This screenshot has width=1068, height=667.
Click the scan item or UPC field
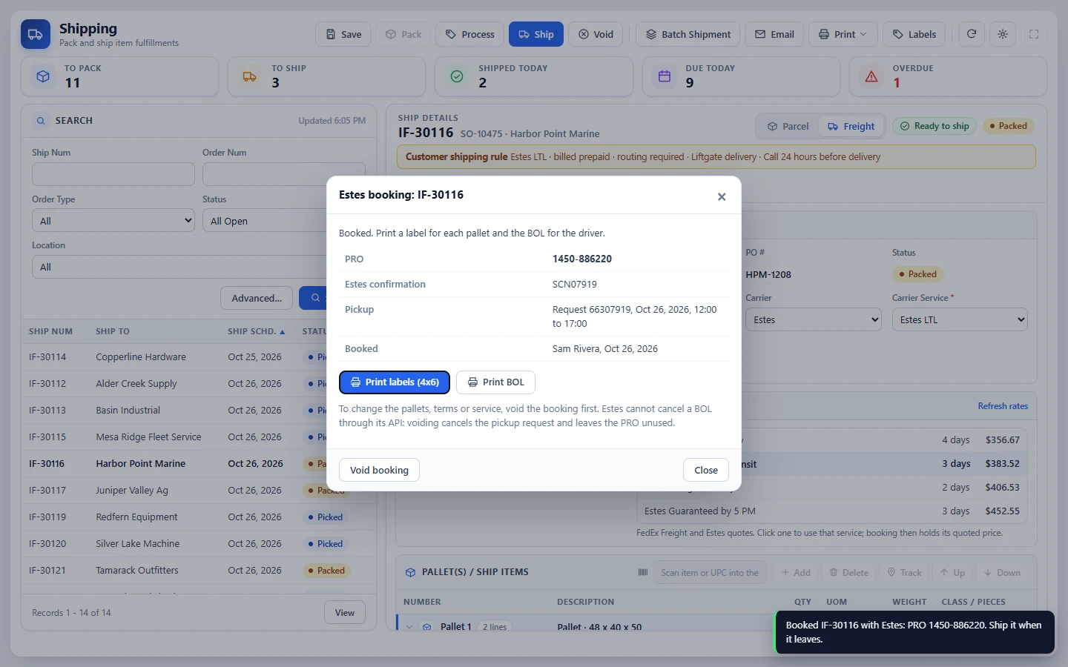710,572
